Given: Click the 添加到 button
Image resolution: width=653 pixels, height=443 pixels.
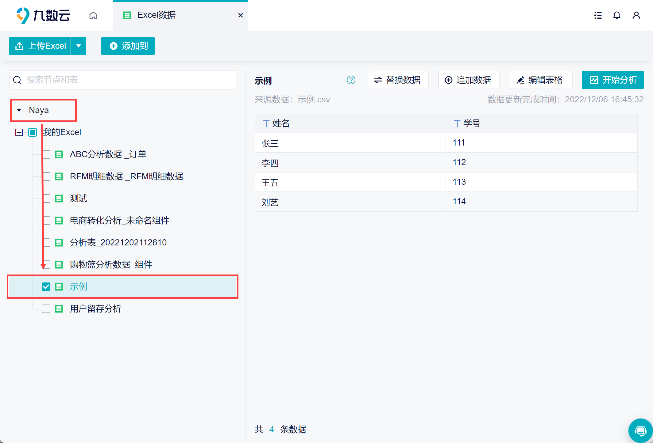Looking at the screenshot, I should pyautogui.click(x=128, y=46).
